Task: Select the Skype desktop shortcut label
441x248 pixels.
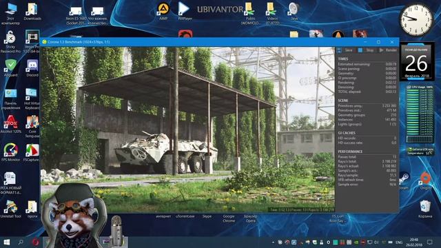Action: point(207,216)
